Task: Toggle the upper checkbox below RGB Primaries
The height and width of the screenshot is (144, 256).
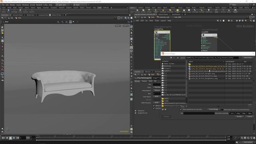Action: coord(154,106)
